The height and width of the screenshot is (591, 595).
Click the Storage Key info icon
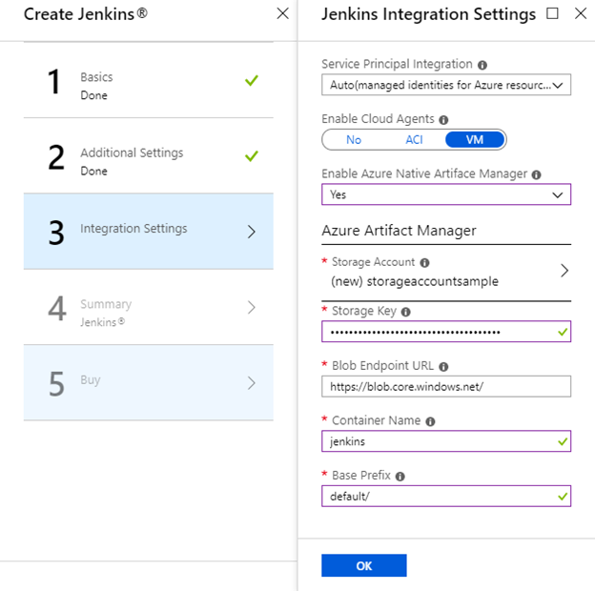coord(406,311)
